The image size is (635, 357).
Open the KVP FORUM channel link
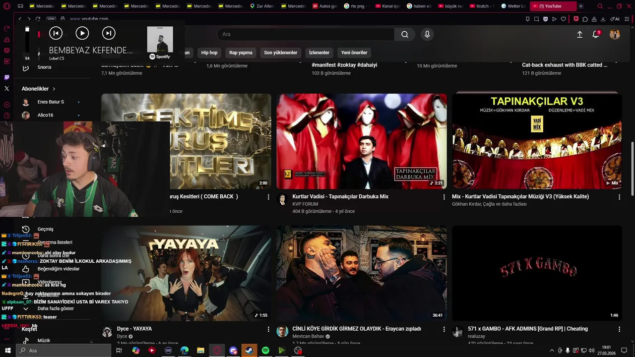coord(305,204)
